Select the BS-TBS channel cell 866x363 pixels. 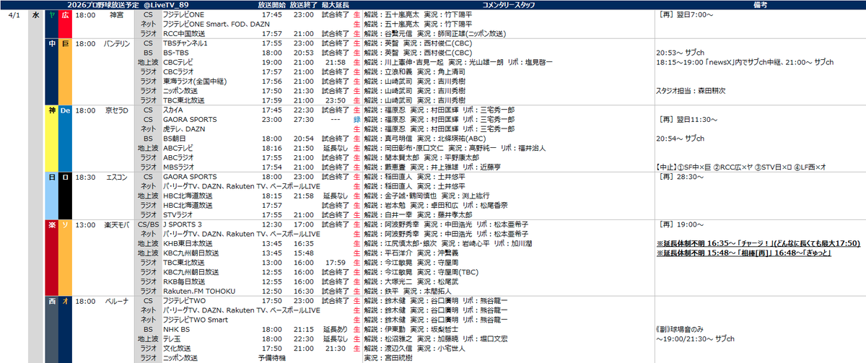click(x=176, y=52)
